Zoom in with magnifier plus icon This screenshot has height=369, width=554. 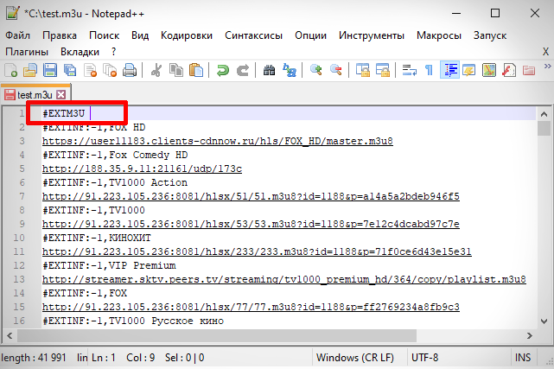(315, 70)
